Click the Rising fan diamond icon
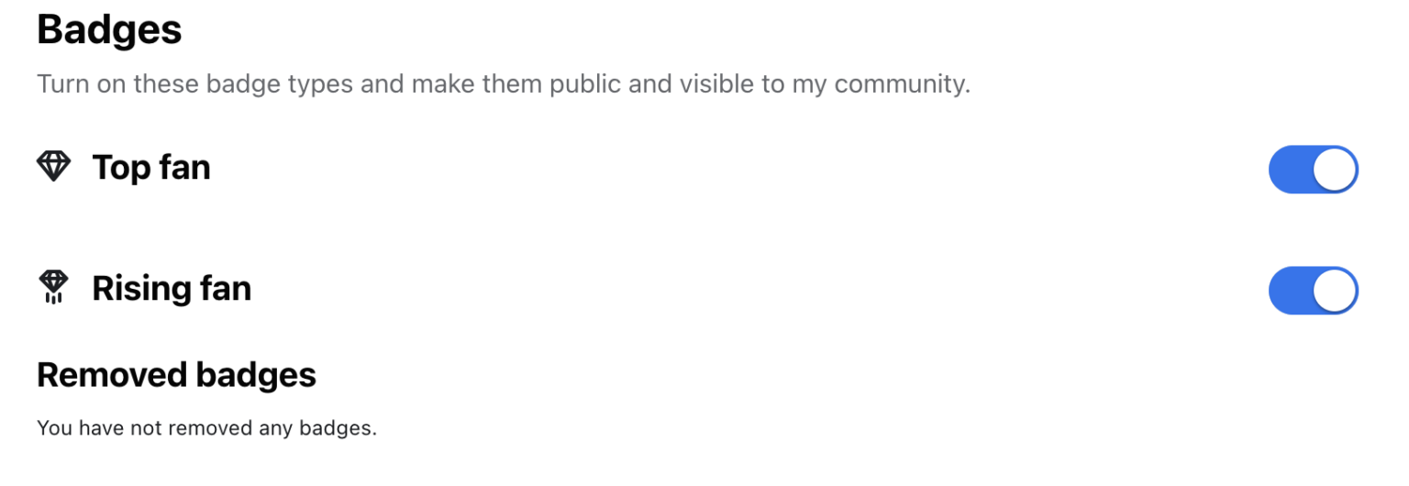Viewport: 1409px width, 486px height. 53,287
